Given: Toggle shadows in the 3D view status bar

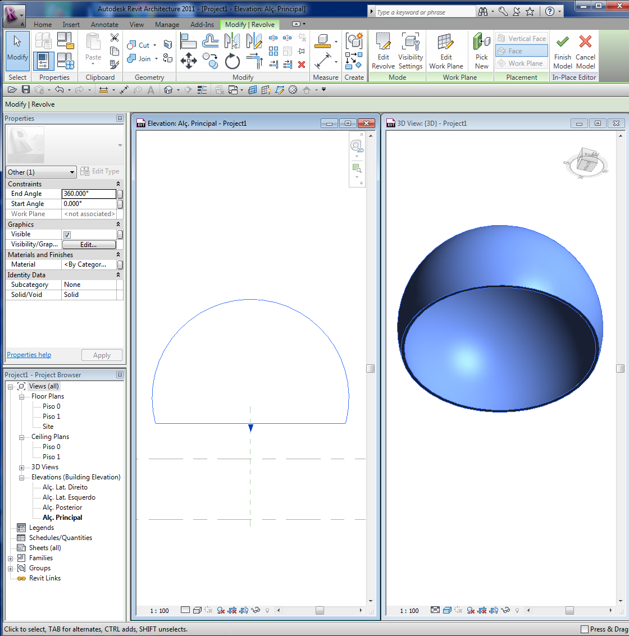Looking at the screenshot, I should pos(457,611).
